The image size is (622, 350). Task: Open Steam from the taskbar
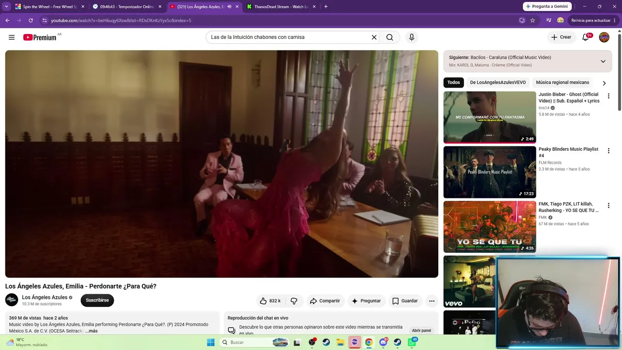(x=326, y=342)
